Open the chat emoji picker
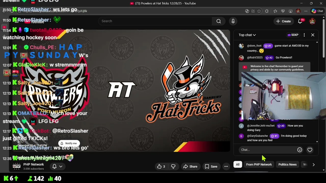This screenshot has width=326, height=183. 300,150
